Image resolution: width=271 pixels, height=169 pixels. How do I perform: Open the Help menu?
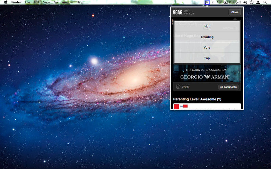[80, 2]
